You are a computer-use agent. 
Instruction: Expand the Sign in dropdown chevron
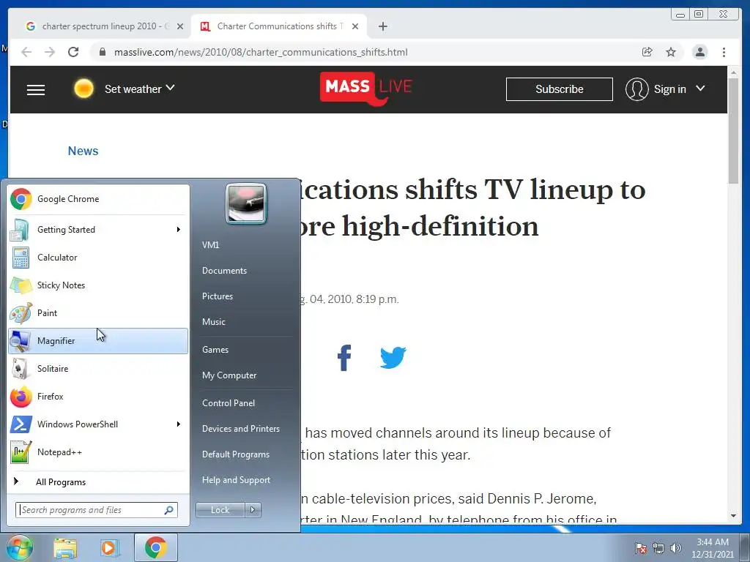pyautogui.click(x=700, y=89)
